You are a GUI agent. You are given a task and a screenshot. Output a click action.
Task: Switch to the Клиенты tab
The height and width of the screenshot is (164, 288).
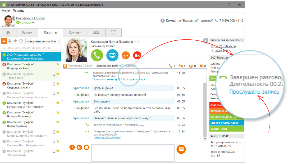coord(50,33)
